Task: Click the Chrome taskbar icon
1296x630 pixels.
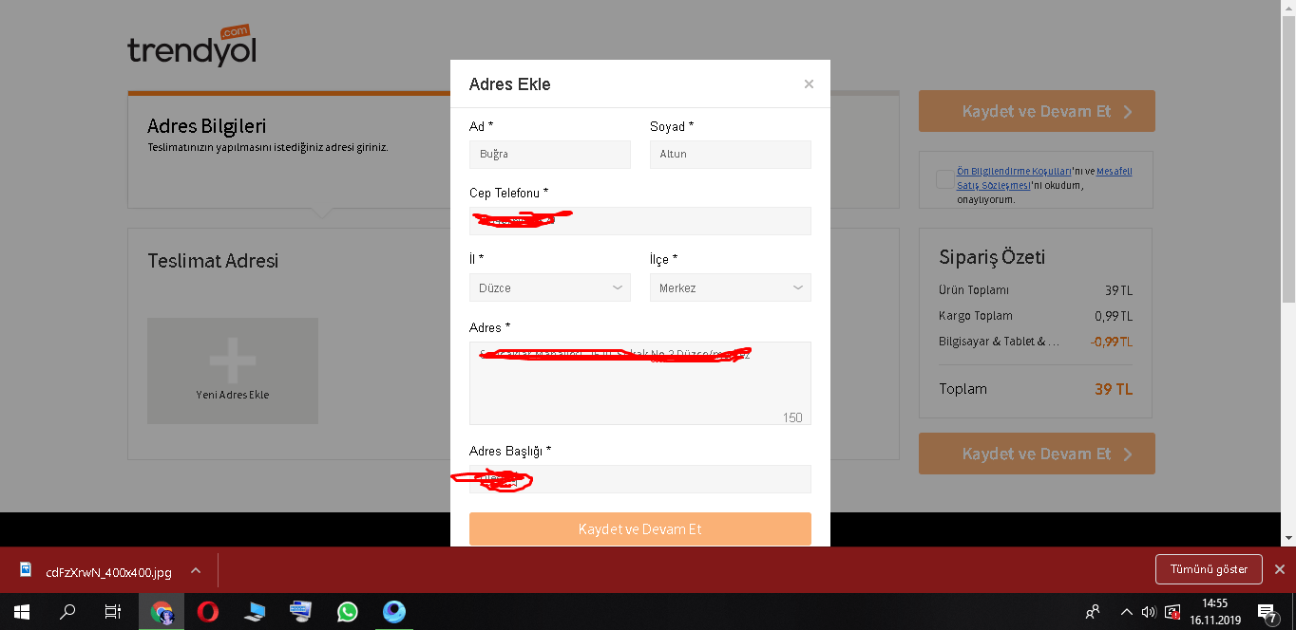Action: 162,612
